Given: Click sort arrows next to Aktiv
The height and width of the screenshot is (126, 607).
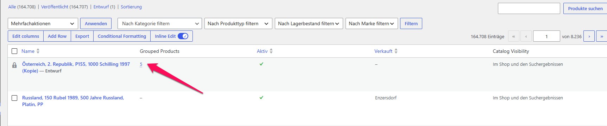Looking at the screenshot, I should point(271,51).
